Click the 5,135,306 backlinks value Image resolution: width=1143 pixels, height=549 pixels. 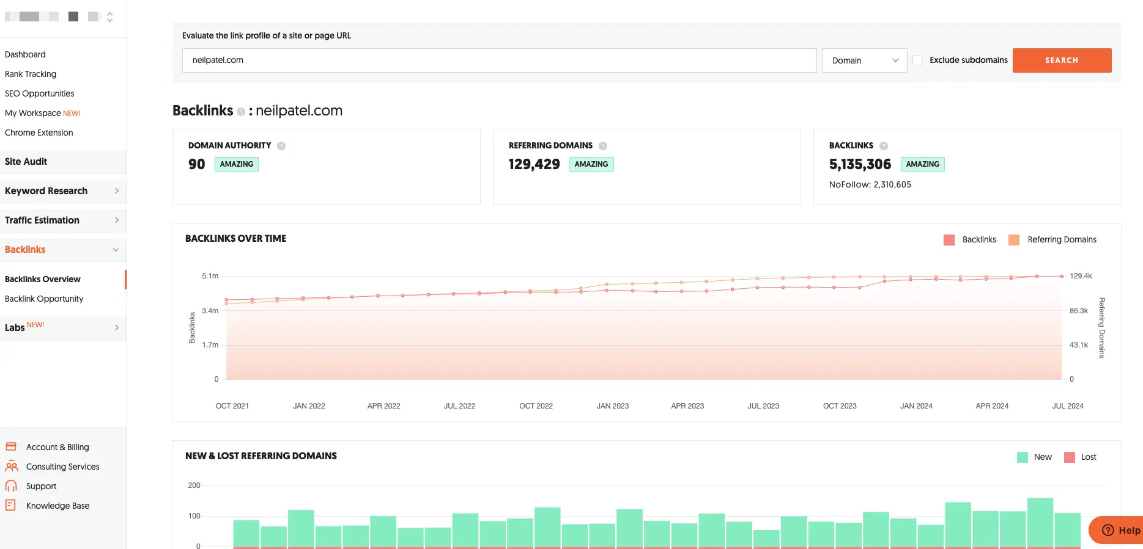point(860,164)
